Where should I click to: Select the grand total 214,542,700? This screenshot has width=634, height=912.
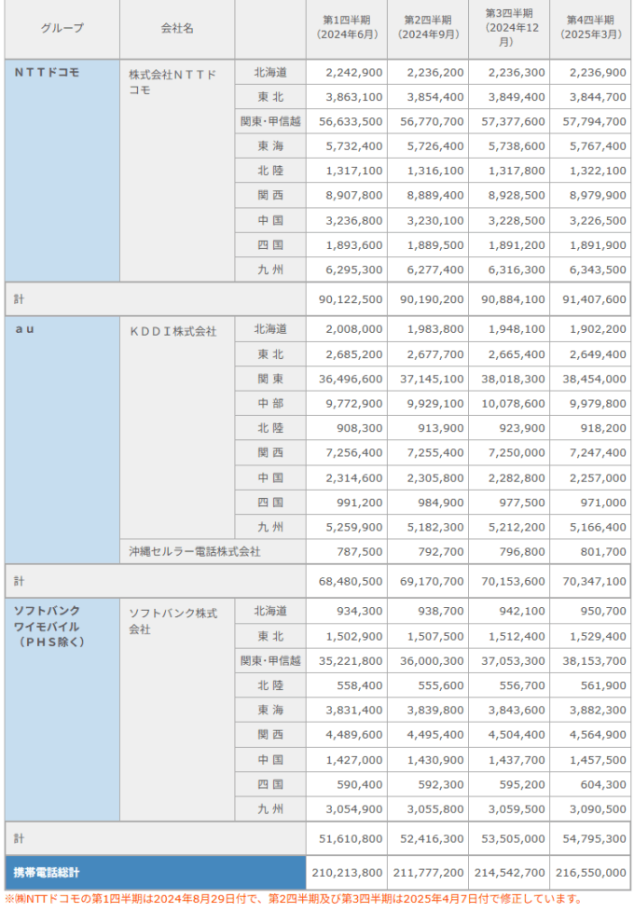[509, 873]
